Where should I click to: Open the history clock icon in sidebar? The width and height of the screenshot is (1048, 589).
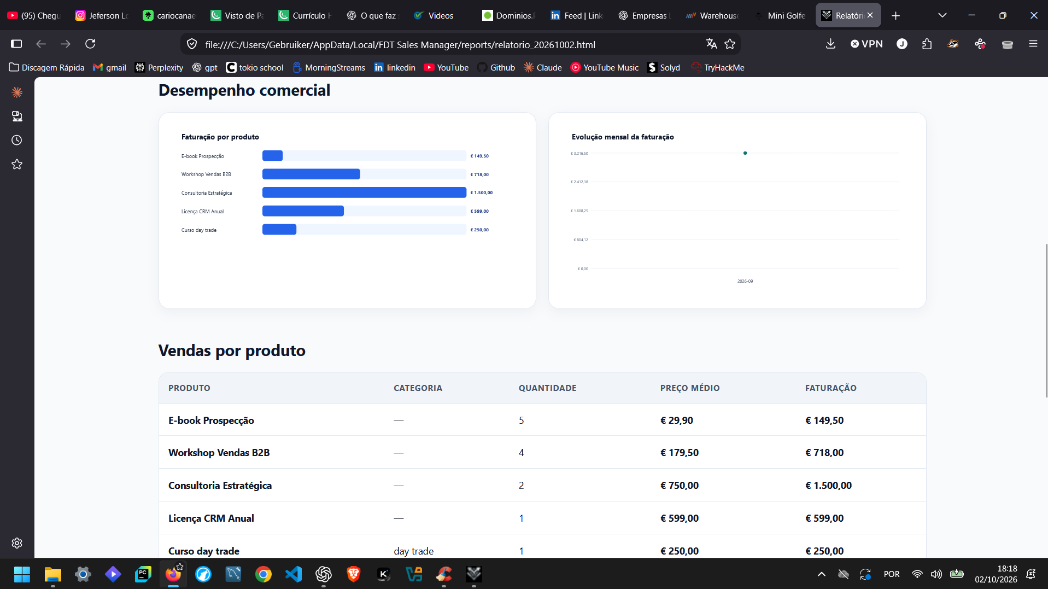[x=17, y=140]
